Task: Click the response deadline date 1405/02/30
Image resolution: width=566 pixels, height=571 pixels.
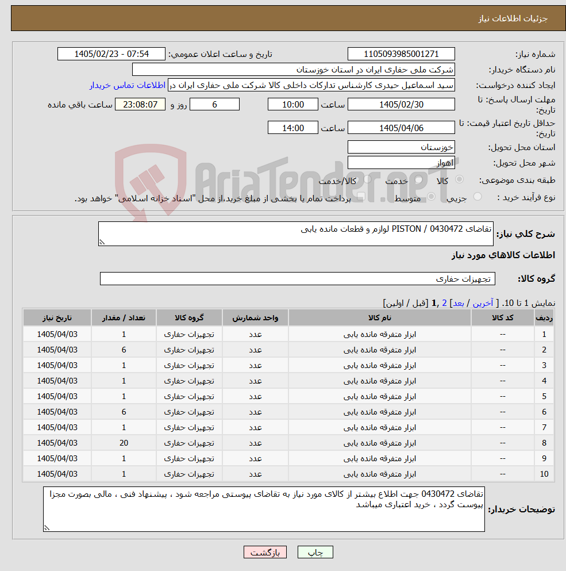Action: click(x=401, y=105)
